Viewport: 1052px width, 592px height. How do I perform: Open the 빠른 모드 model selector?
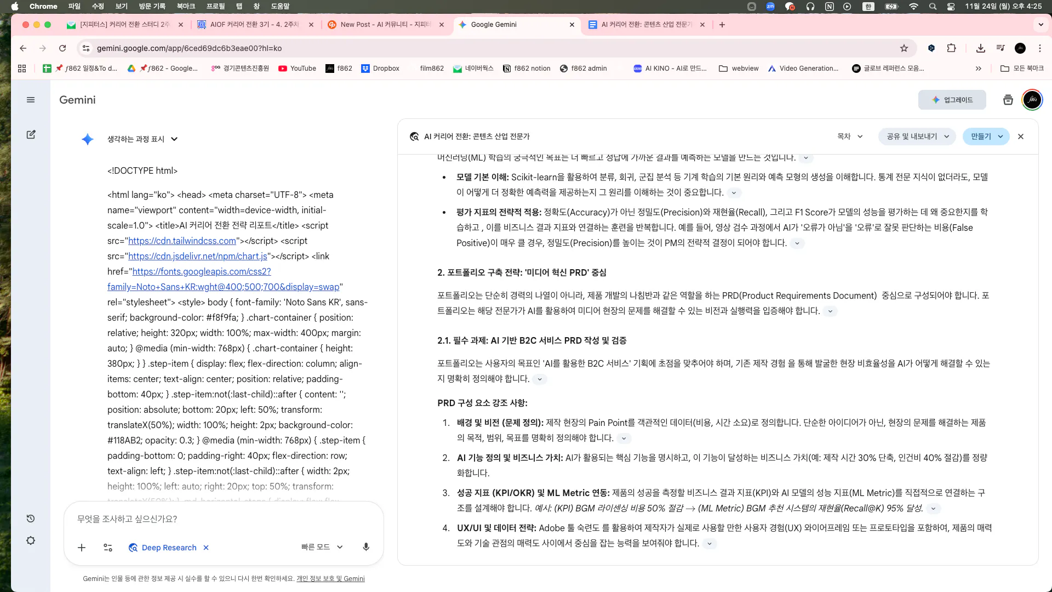point(322,547)
